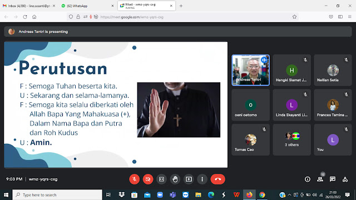Toggle closed captions in Meet
The height and width of the screenshot is (200, 356).
[161, 179]
